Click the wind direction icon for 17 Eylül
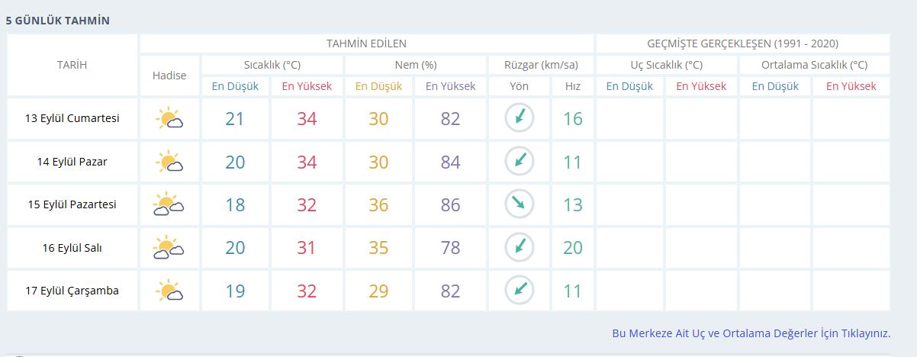 pyautogui.click(x=520, y=290)
